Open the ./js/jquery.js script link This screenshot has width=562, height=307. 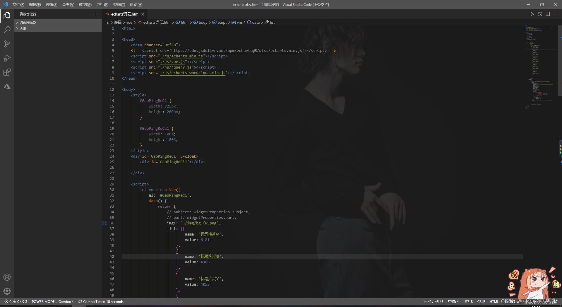point(176,67)
